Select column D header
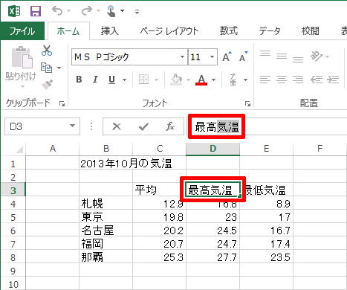The width and height of the screenshot is (347, 290). pyautogui.click(x=213, y=149)
